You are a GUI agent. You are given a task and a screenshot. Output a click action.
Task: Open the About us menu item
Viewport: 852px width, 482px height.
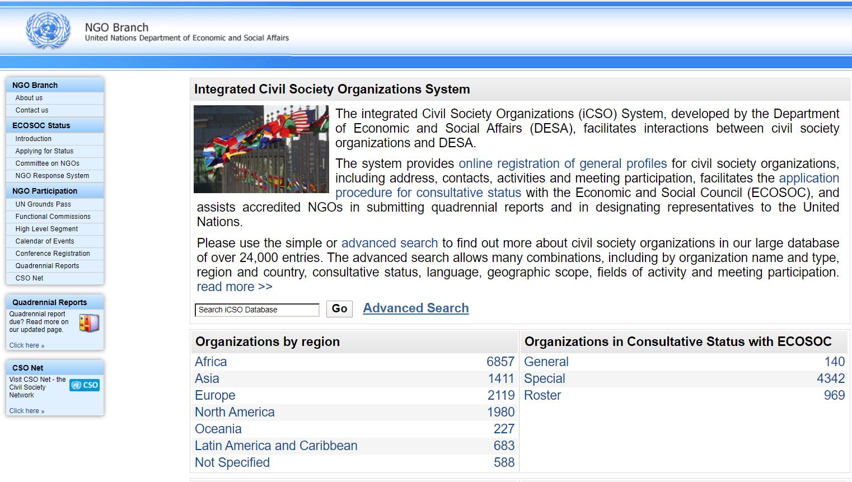pyautogui.click(x=29, y=98)
